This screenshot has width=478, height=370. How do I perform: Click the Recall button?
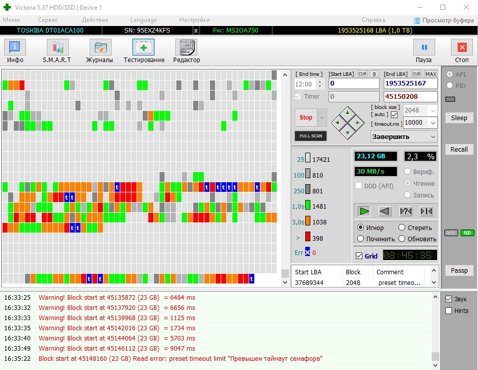tap(459, 149)
